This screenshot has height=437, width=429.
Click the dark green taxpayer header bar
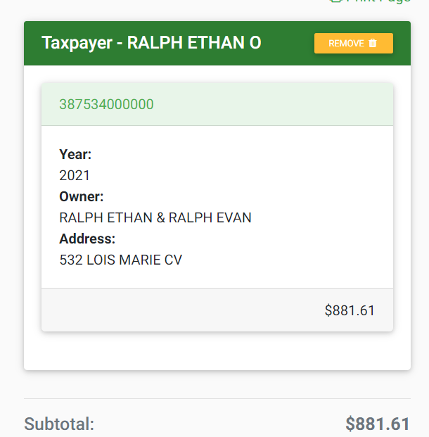click(217, 43)
